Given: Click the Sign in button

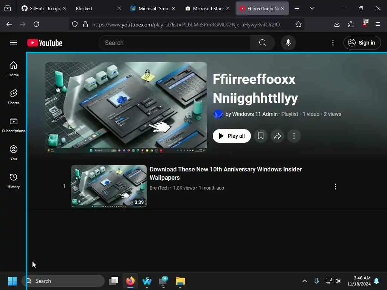Looking at the screenshot, I should (x=362, y=43).
